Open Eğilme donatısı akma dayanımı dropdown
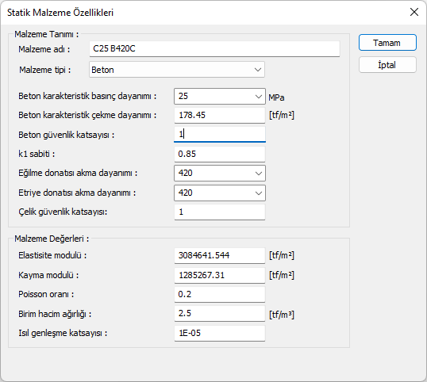Screen dimensions: 427x382 click(x=220, y=173)
